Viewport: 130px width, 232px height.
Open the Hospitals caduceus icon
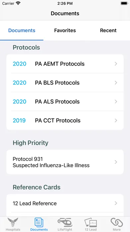click(x=13, y=222)
